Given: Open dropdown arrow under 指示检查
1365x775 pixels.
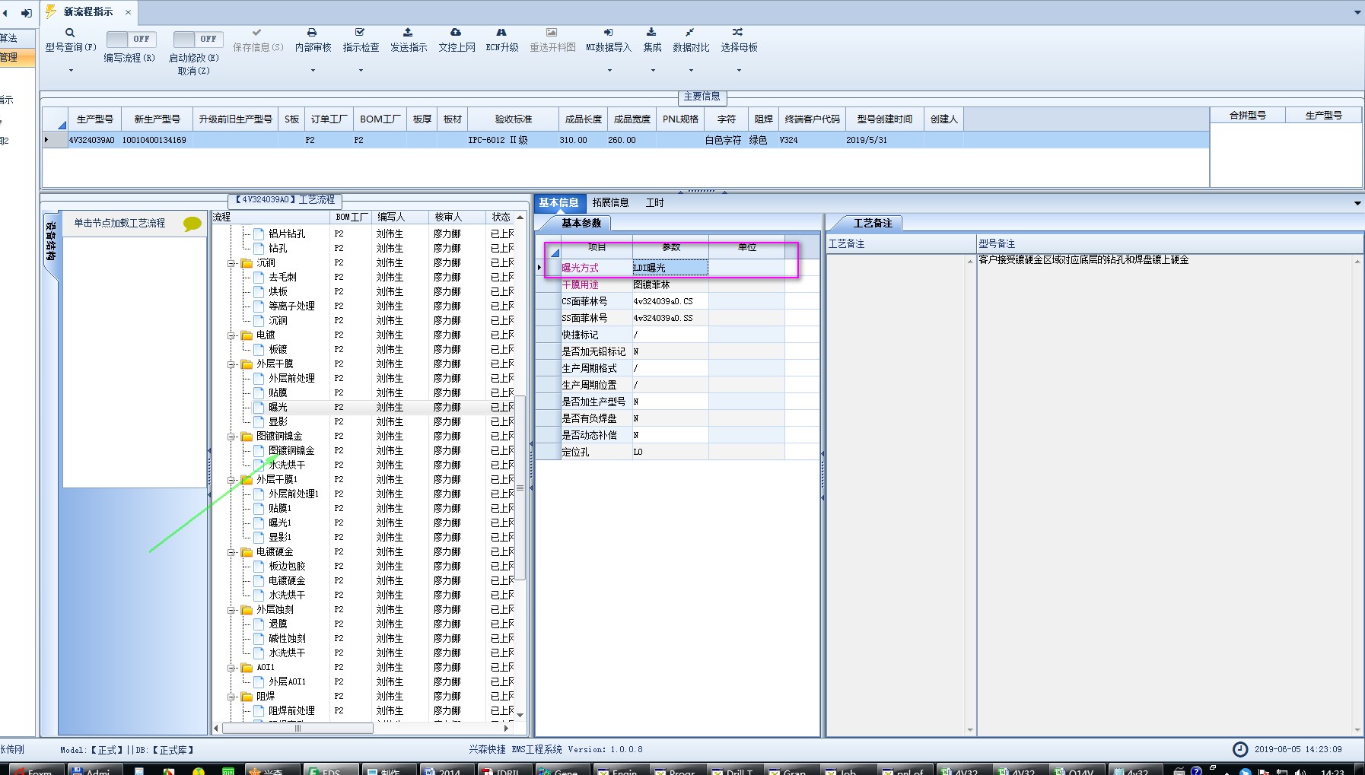Looking at the screenshot, I should click(361, 71).
